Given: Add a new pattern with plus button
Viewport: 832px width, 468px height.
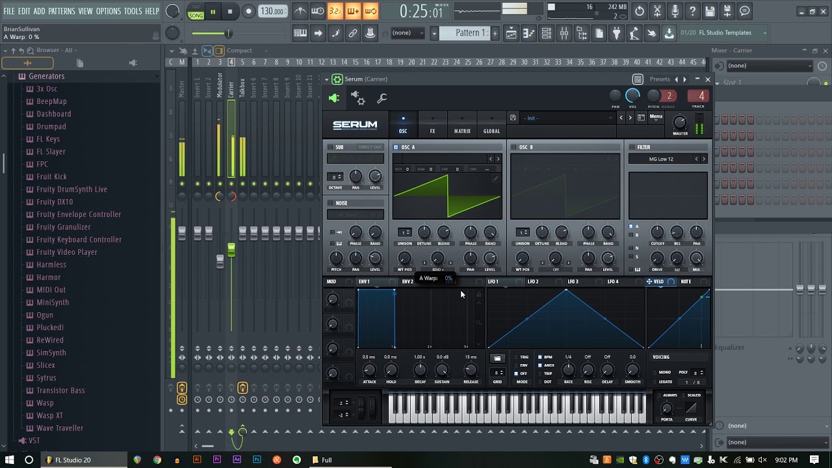Looking at the screenshot, I should 495,33.
